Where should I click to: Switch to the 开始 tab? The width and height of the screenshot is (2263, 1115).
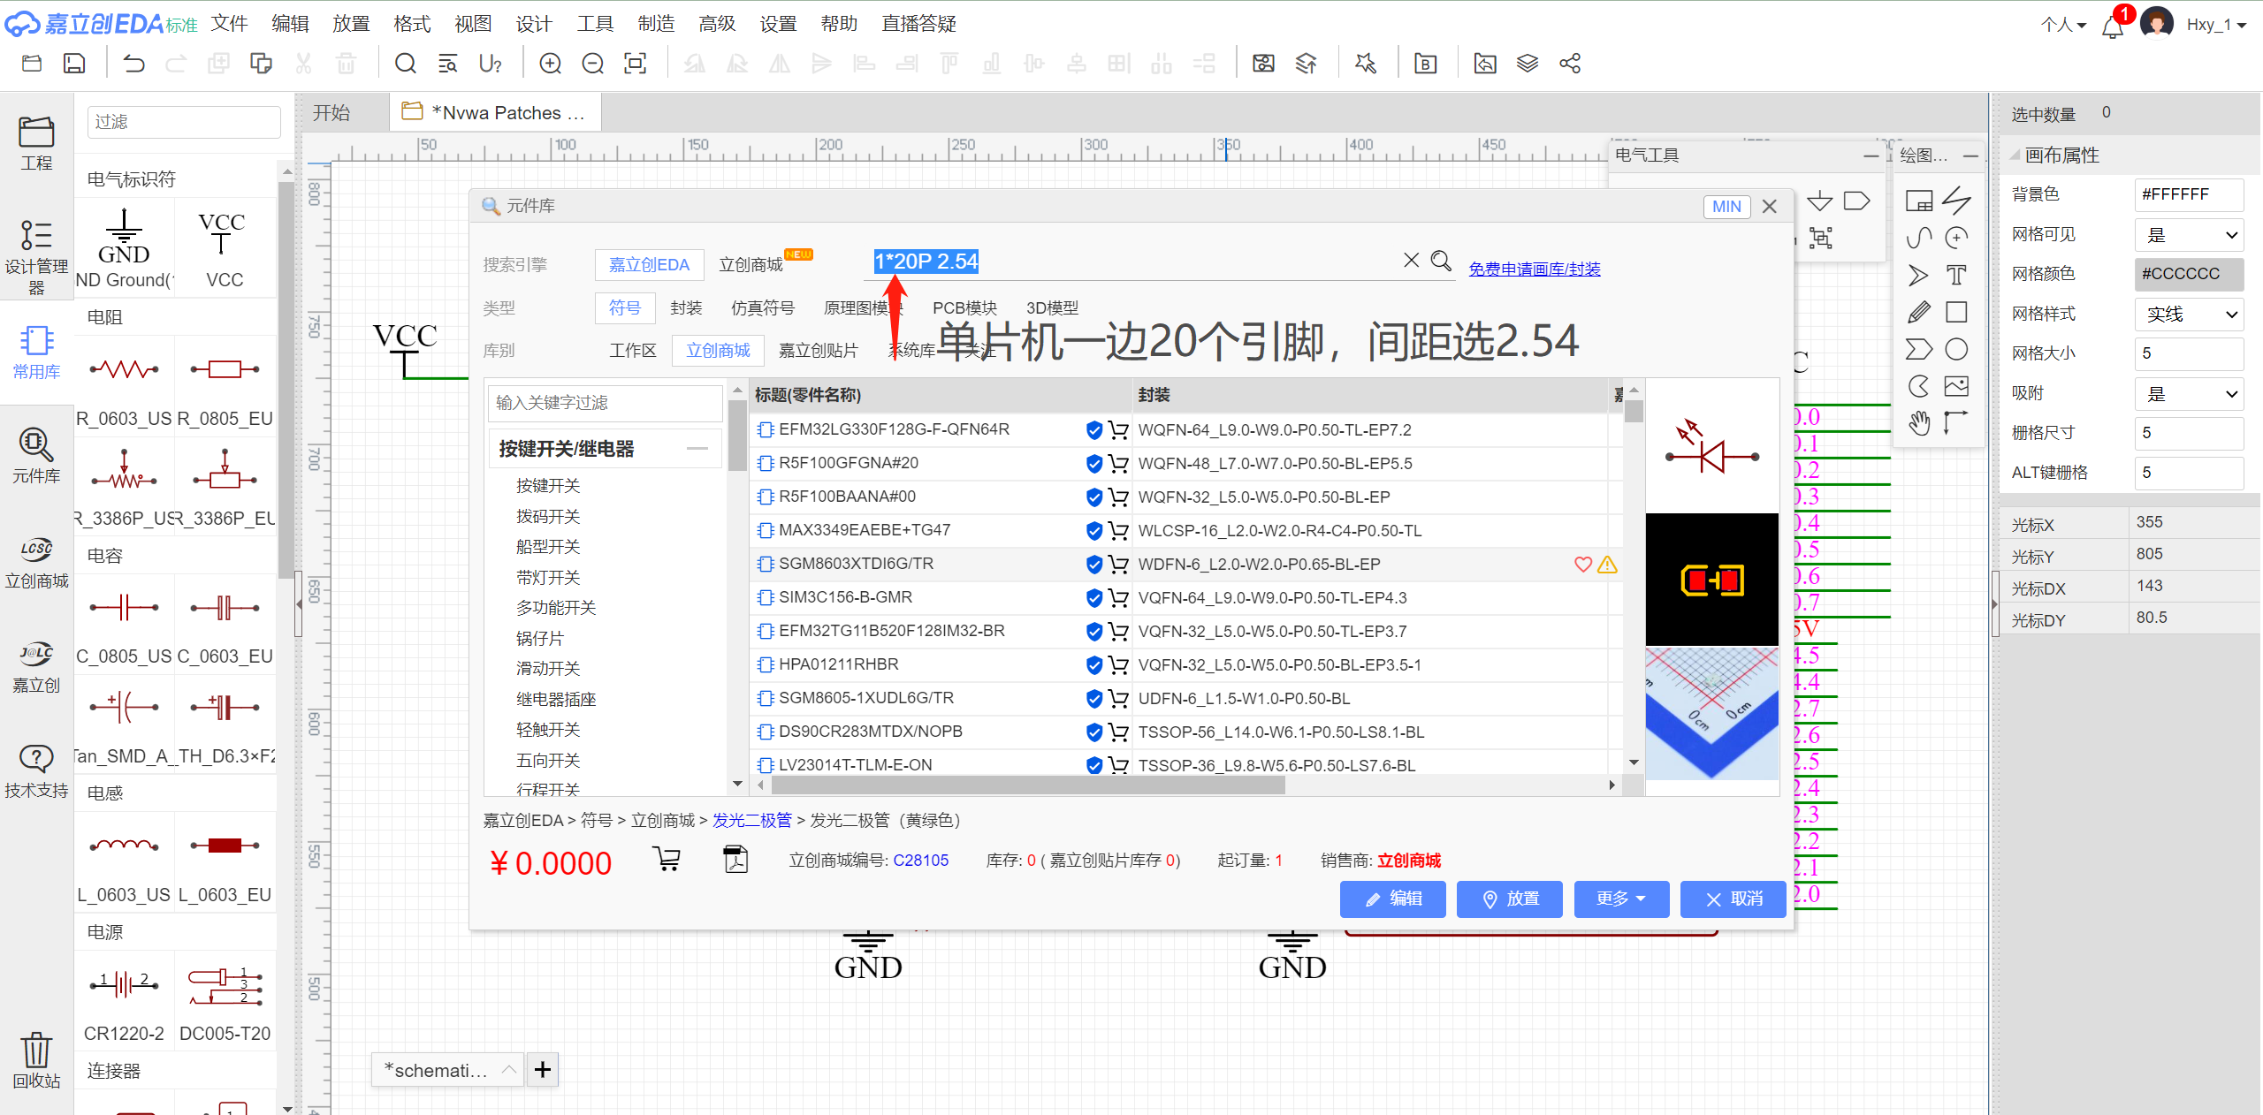coord(331,113)
